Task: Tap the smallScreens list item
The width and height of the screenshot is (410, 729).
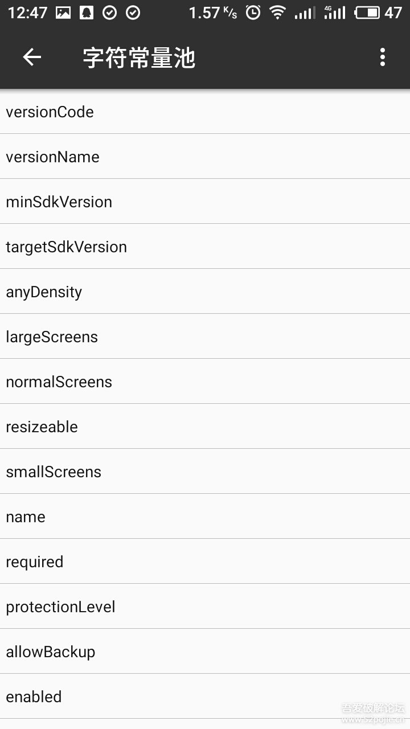Action: click(205, 472)
